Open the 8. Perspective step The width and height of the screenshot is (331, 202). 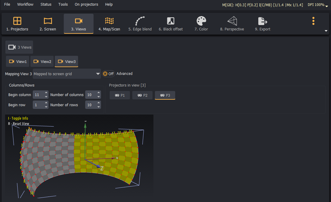click(x=232, y=24)
